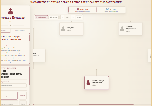Click the down arrow of research panel scrollbar
Image resolution: width=152 pixels, height=106 pixels.
[x=29, y=104]
